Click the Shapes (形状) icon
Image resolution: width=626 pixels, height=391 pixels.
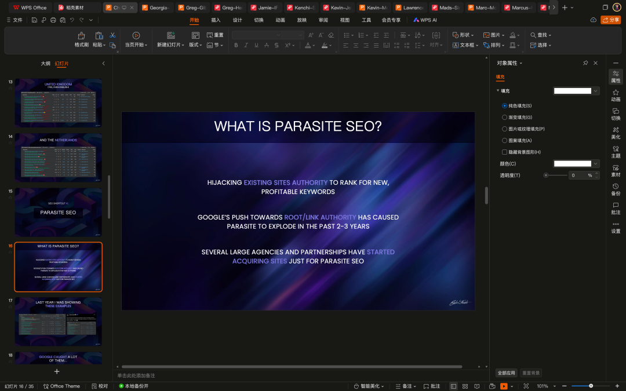coord(456,35)
